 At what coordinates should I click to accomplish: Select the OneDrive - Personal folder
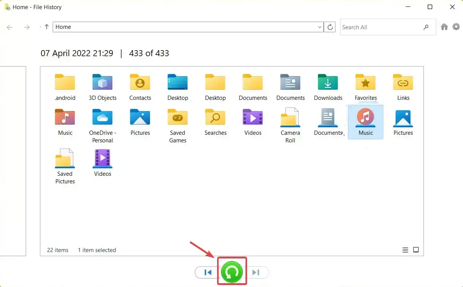102,125
